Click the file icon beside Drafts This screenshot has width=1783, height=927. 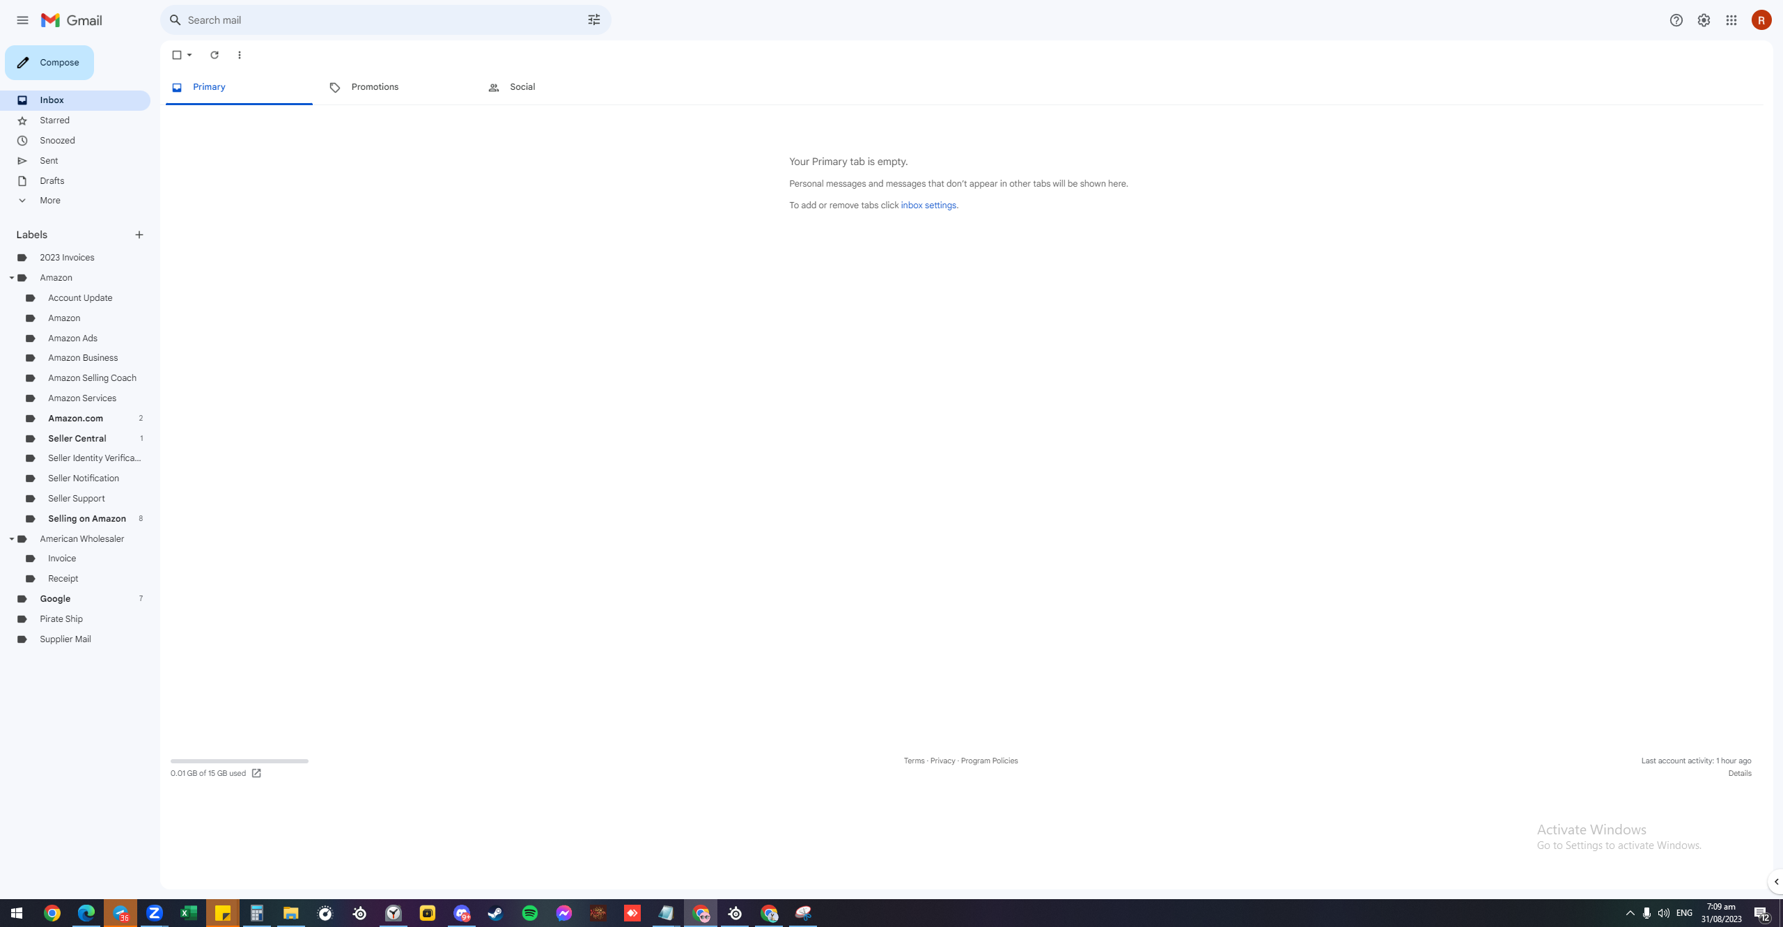click(22, 181)
